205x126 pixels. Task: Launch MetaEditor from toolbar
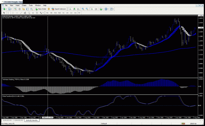49,9
